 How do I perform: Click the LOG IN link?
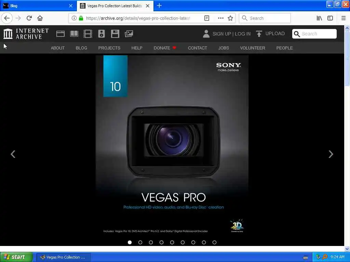click(x=243, y=34)
